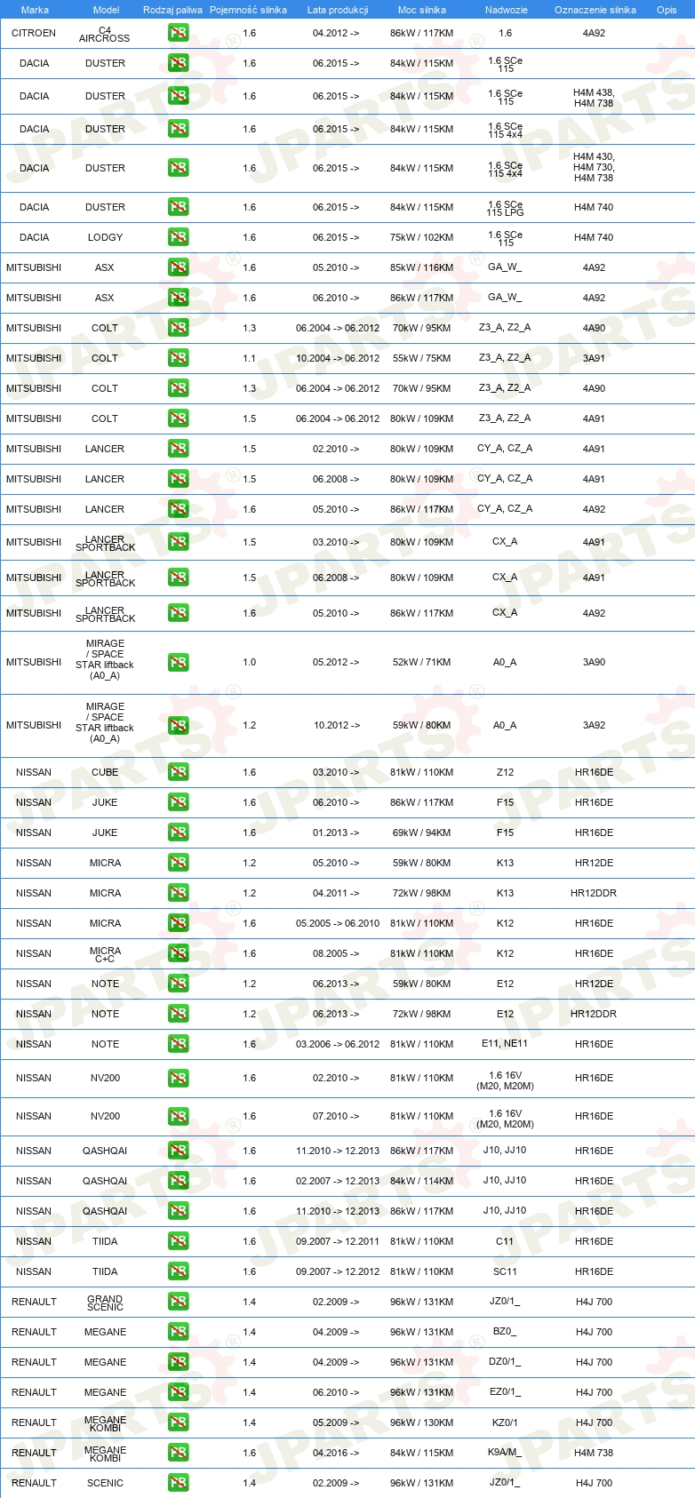The width and height of the screenshot is (695, 1498).
Task: Click the PB icon for Qashqai 84kW row
Action: 178,1181
